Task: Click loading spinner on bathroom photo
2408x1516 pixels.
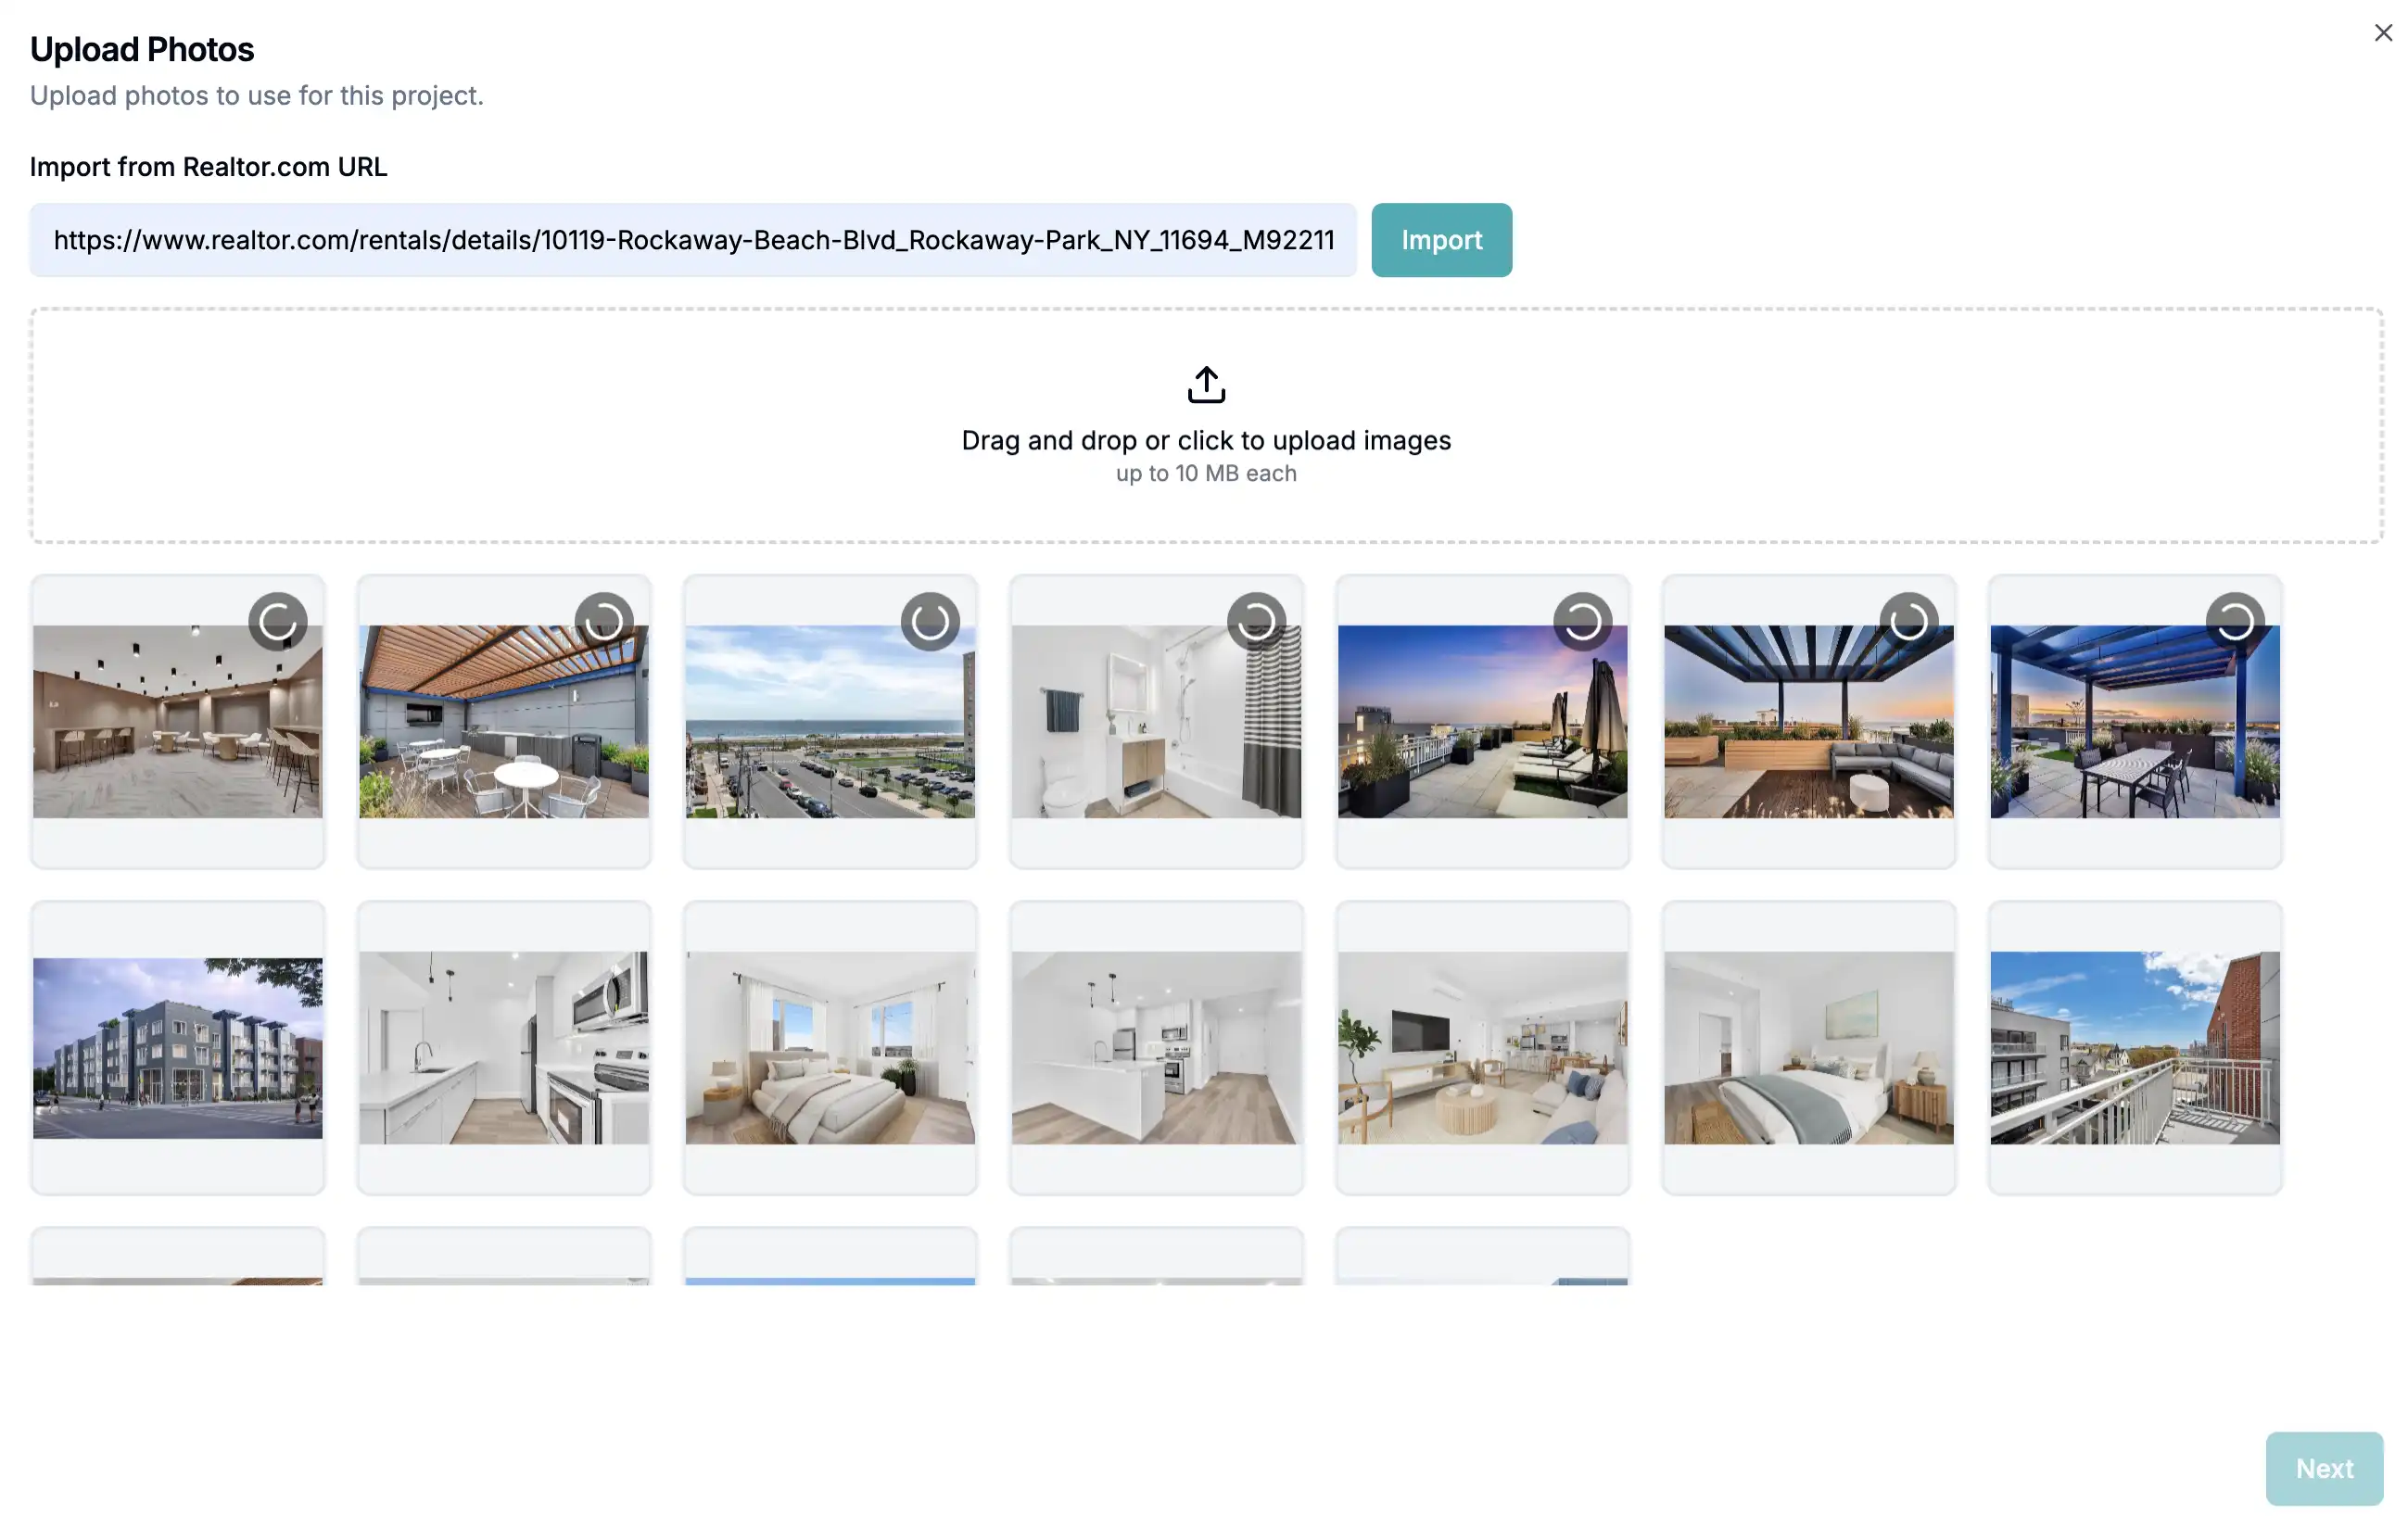Action: (x=1255, y=621)
